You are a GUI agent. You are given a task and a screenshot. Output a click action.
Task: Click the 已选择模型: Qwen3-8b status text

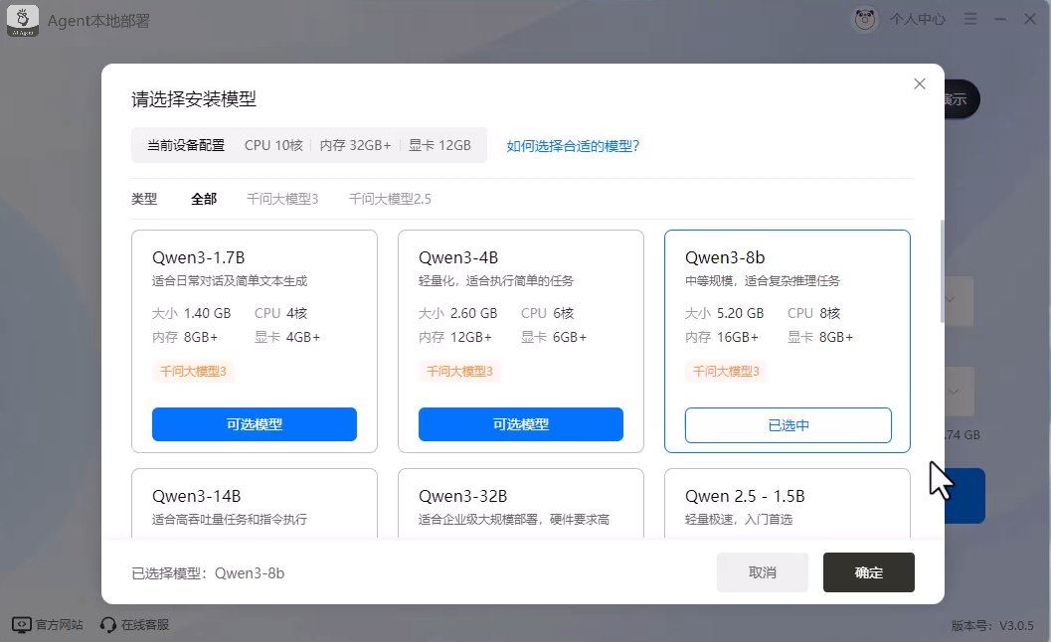[208, 573]
